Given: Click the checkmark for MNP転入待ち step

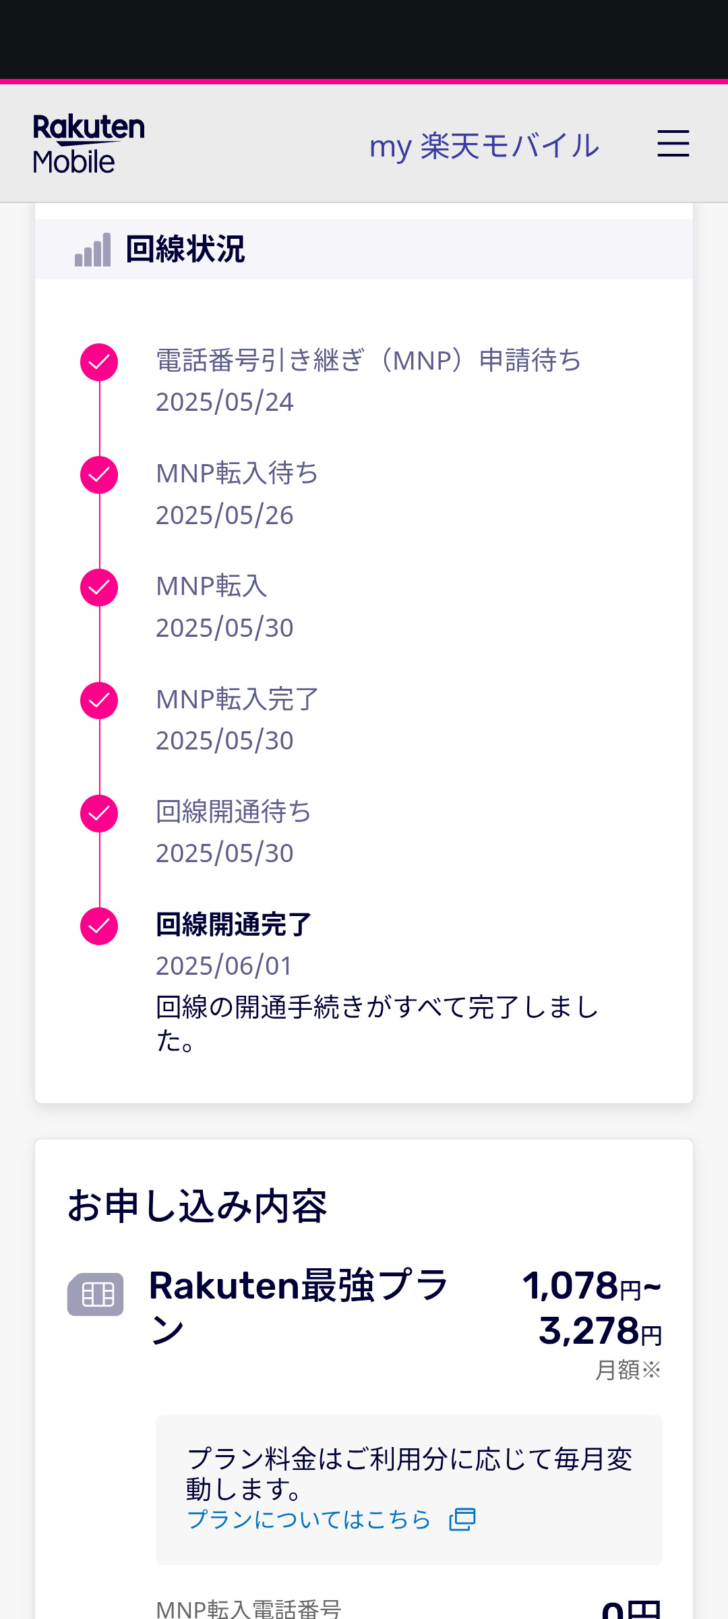Looking at the screenshot, I should coord(99,475).
